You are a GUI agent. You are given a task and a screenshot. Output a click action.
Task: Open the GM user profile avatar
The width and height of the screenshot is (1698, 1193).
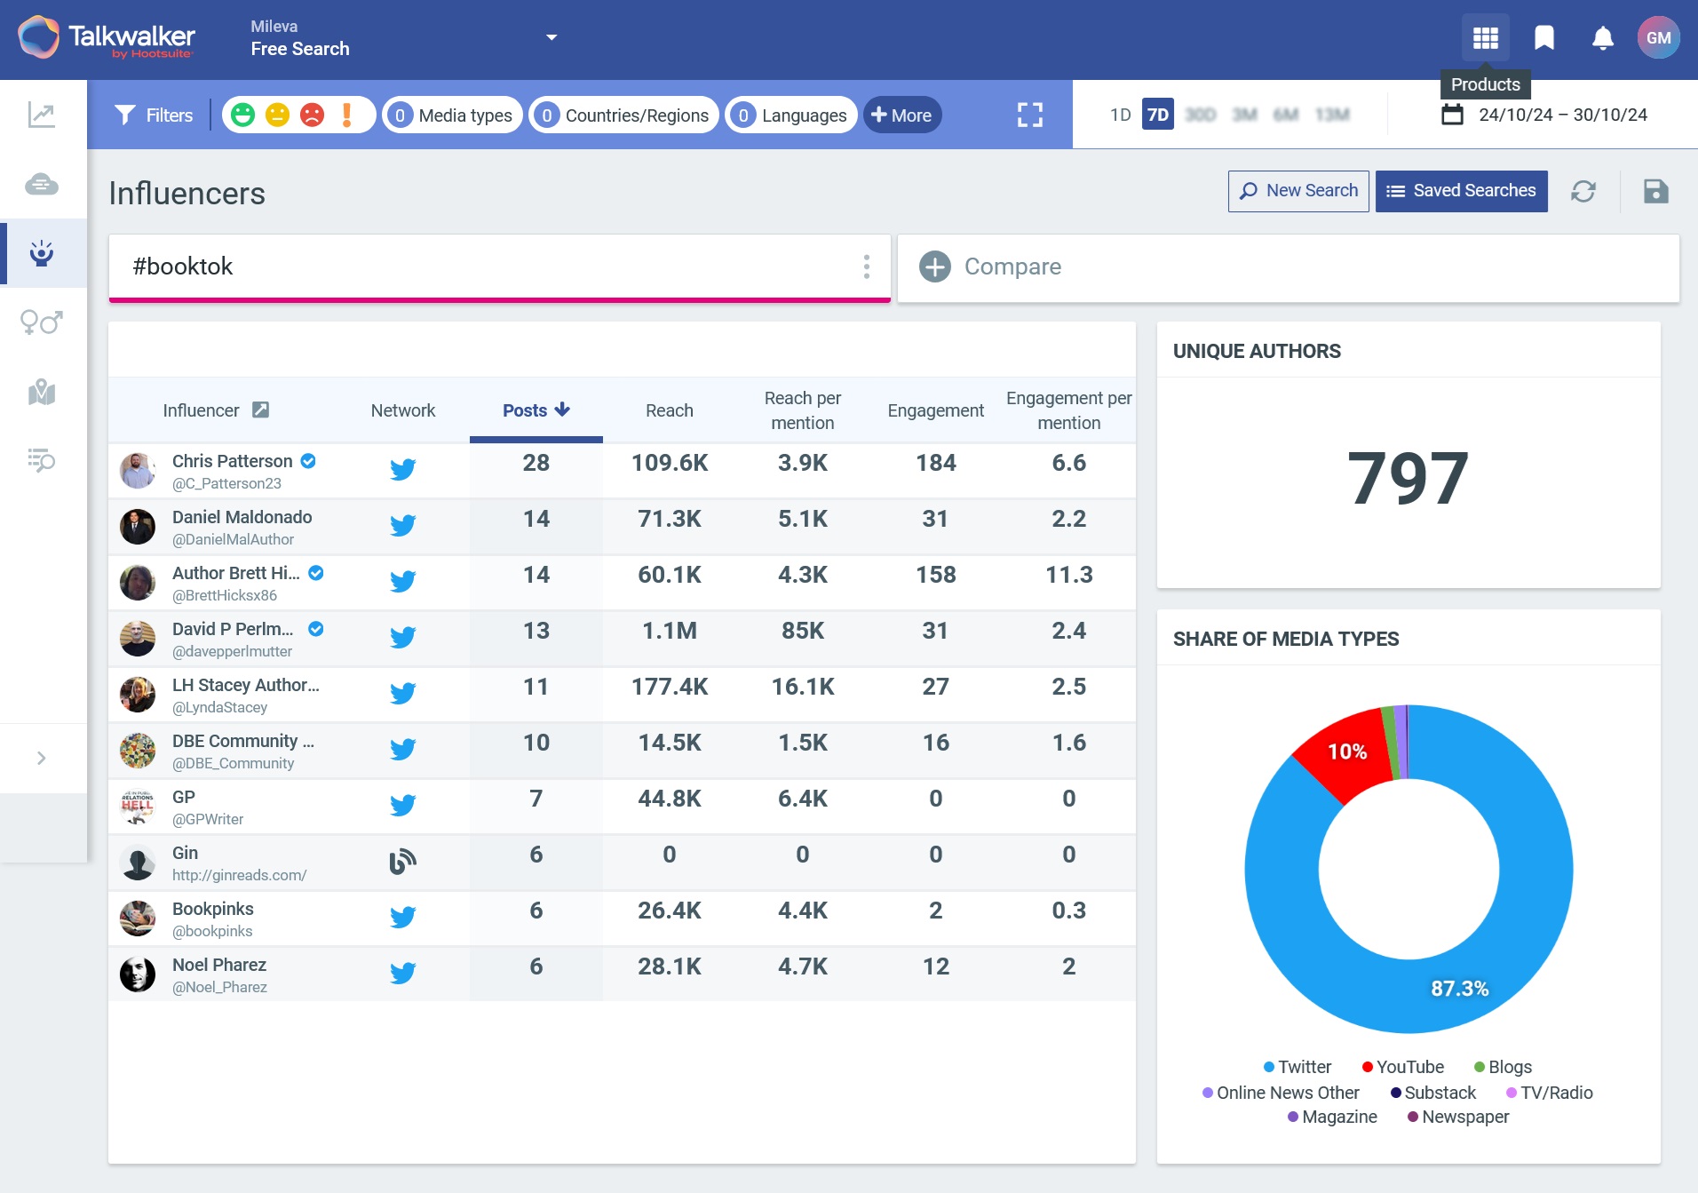[1658, 38]
